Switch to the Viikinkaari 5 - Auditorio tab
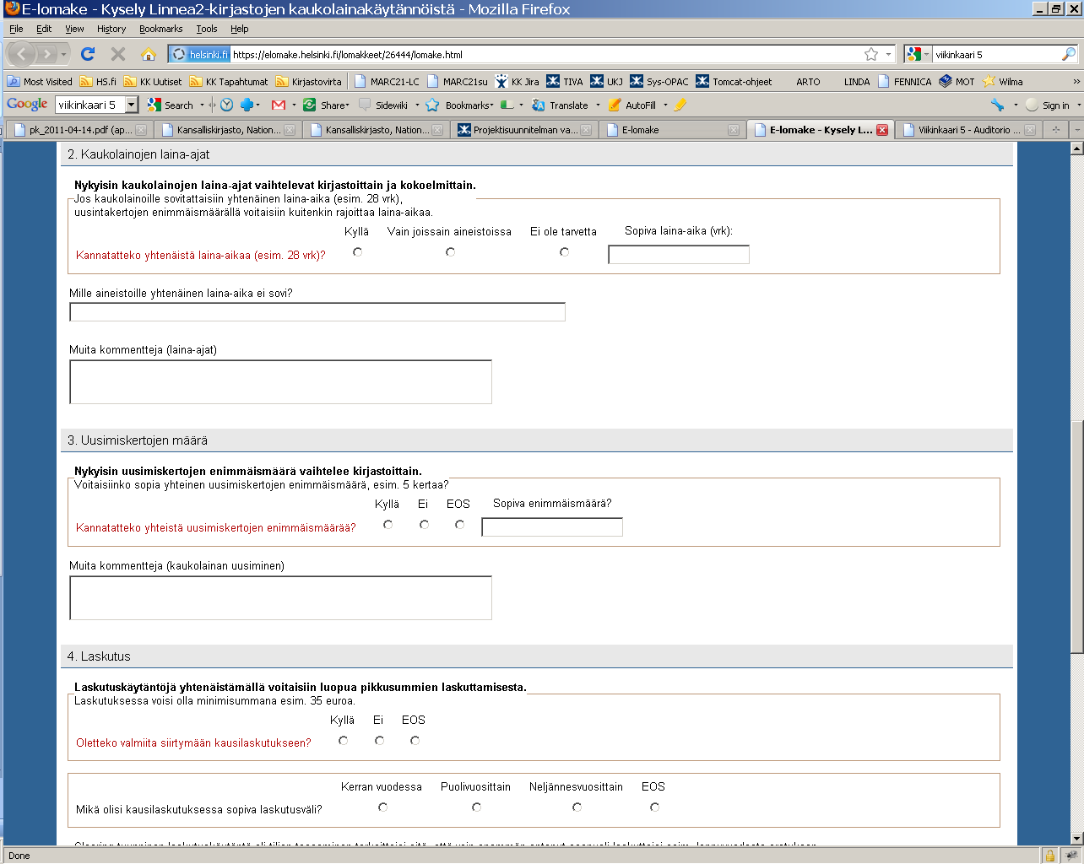Image resolution: width=1084 pixels, height=864 pixels. point(968,130)
